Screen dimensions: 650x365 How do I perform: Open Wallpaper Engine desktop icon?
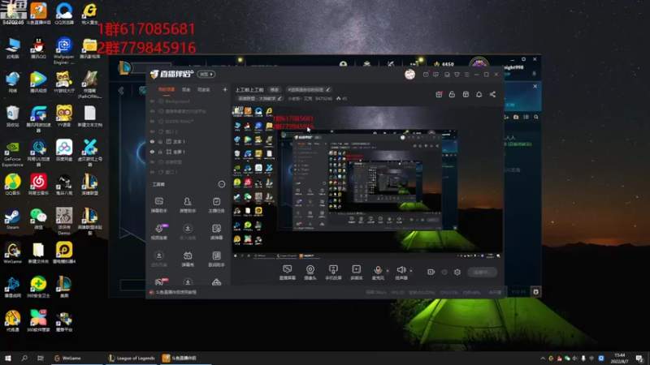64,51
